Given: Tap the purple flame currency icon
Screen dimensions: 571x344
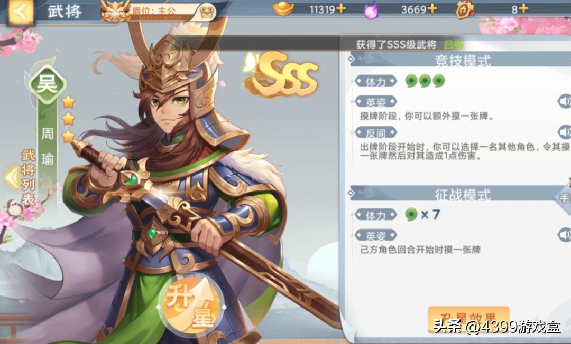Looking at the screenshot, I should point(371,9).
